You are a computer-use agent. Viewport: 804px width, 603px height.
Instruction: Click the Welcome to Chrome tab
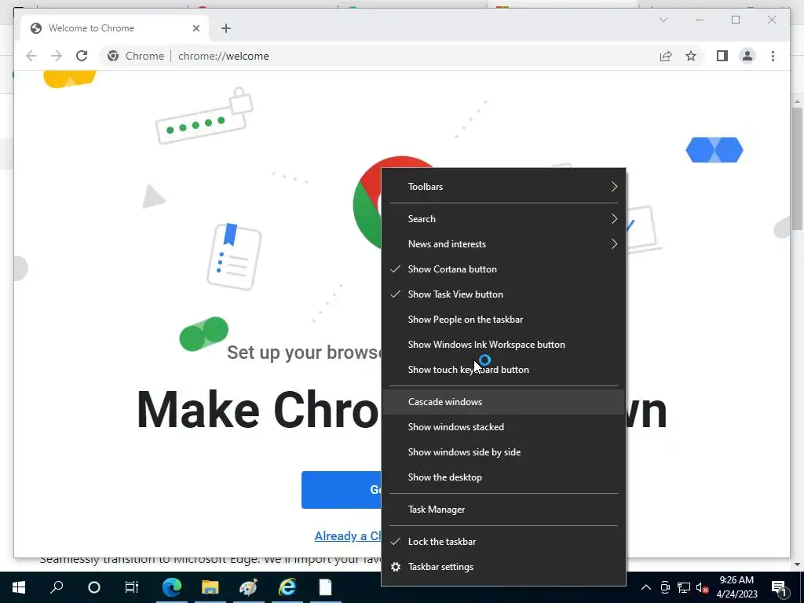pyautogui.click(x=115, y=28)
